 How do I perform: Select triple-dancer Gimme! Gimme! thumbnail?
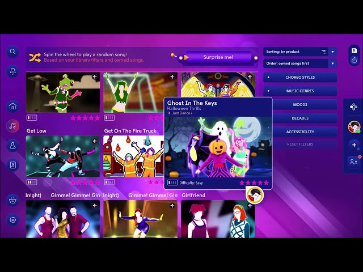point(63,219)
